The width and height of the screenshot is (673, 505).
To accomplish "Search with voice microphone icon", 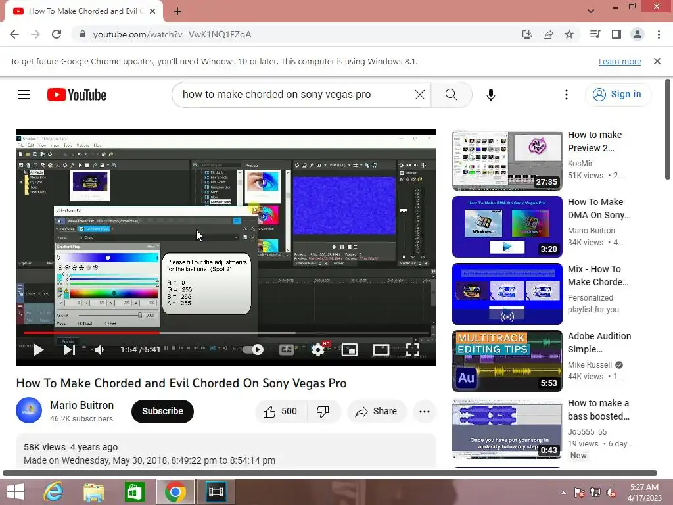I will coord(491,95).
